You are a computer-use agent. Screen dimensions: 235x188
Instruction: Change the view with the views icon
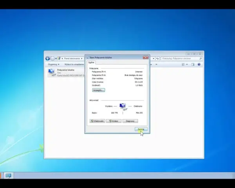tap(183, 65)
